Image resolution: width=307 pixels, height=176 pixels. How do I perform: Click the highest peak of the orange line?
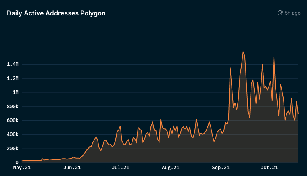click(x=243, y=52)
